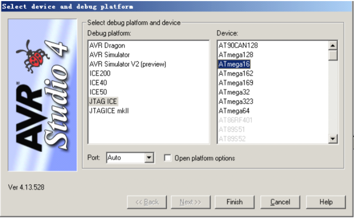354x218 pixels.
Task: Open Help for this dialog
Action: (x=326, y=202)
